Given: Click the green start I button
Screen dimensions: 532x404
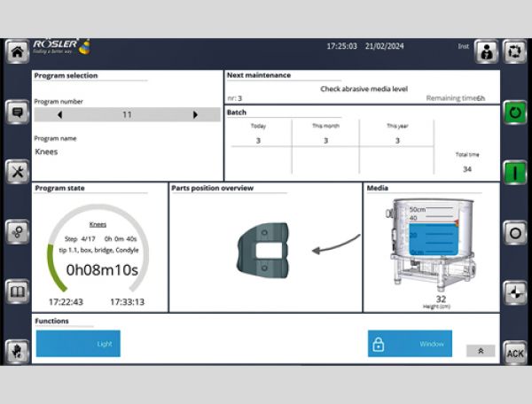Looking at the screenshot, I should [515, 173].
